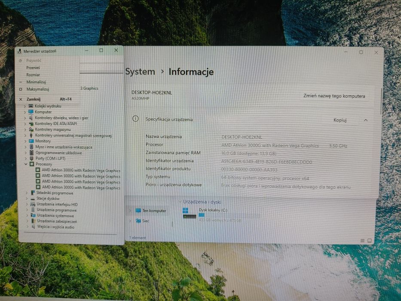Viewport: 401px width, 301px height.
Task: Switch Explorer to details view icon
Action: (x=362, y=240)
